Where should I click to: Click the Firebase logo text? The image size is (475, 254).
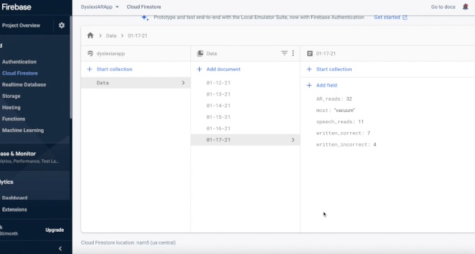(x=17, y=6)
